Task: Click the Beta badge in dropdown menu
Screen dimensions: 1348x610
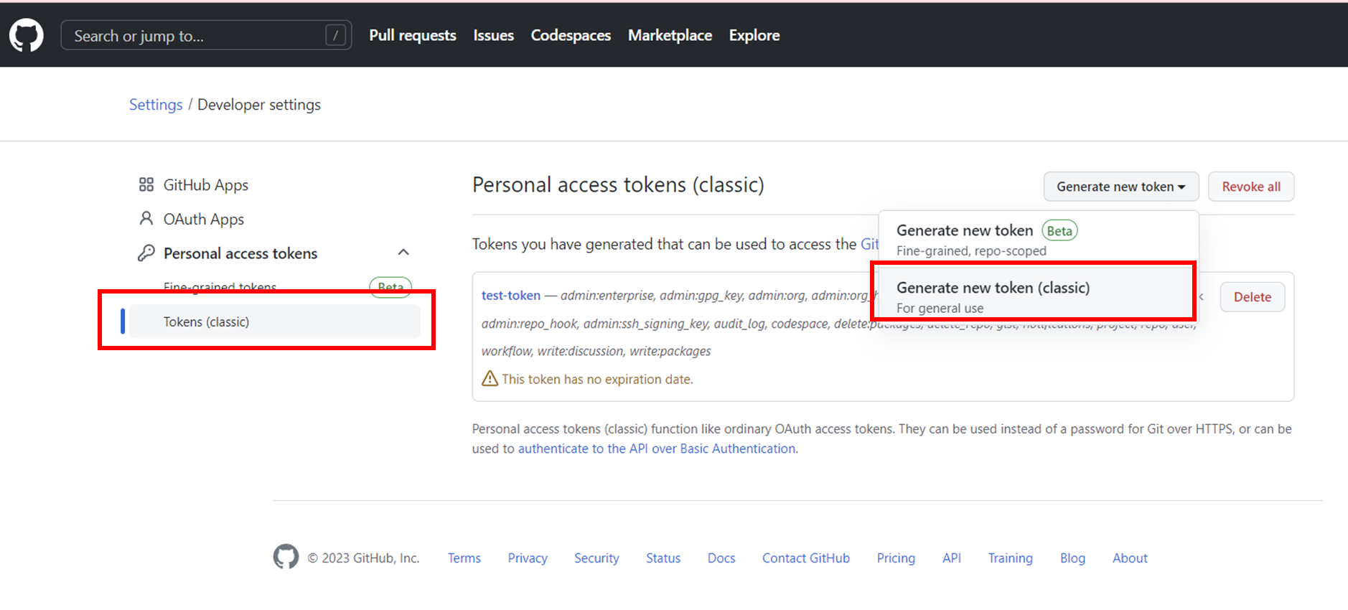Action: click(1059, 230)
